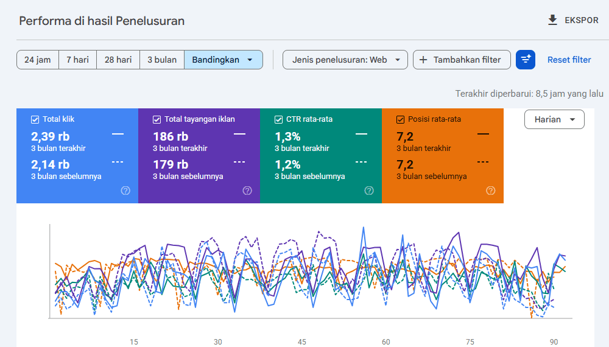The height and width of the screenshot is (347, 609).
Task: Expand the Bandingkan dropdown arrow
Action: click(x=250, y=60)
